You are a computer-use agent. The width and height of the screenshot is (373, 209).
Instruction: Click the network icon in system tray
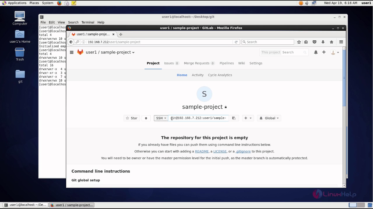coord(314,3)
